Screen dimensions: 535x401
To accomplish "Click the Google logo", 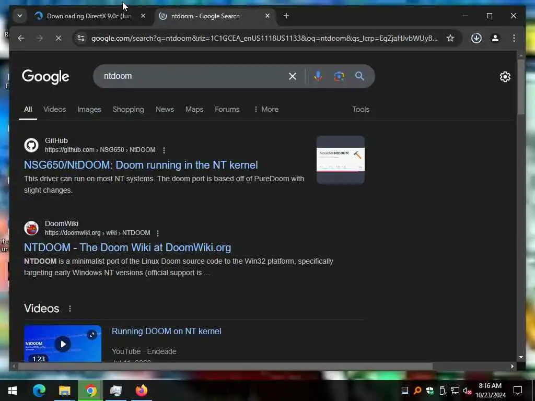I will (x=45, y=77).
